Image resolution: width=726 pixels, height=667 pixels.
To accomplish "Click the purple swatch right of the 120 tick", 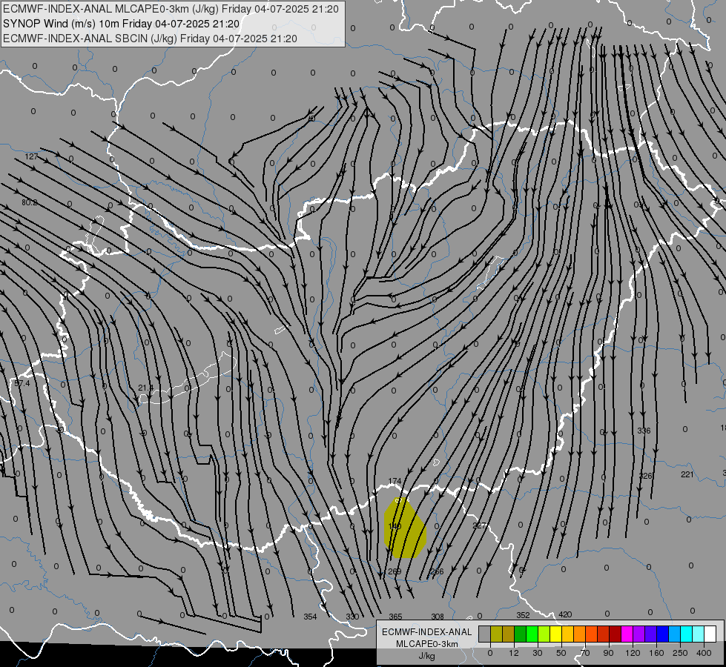I will (x=639, y=634).
